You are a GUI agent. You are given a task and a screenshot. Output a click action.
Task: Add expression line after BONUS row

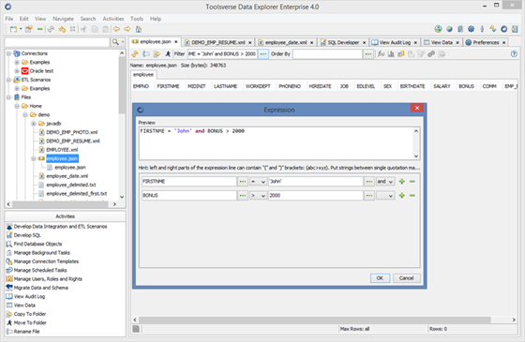402,196
